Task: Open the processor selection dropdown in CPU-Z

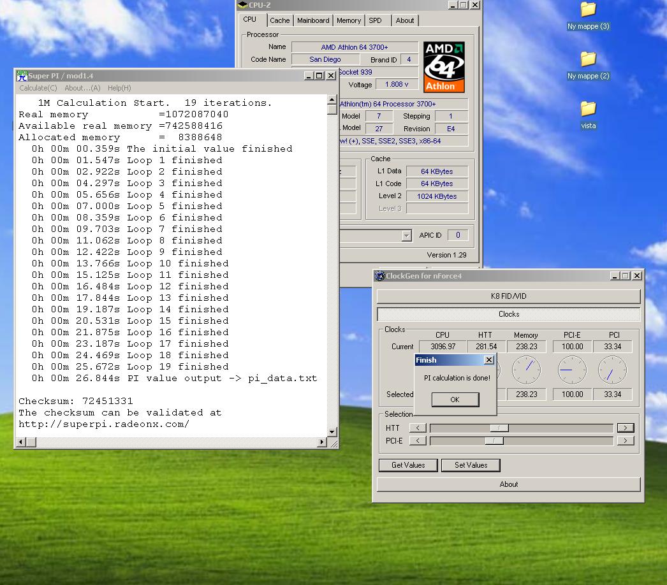Action: (407, 235)
